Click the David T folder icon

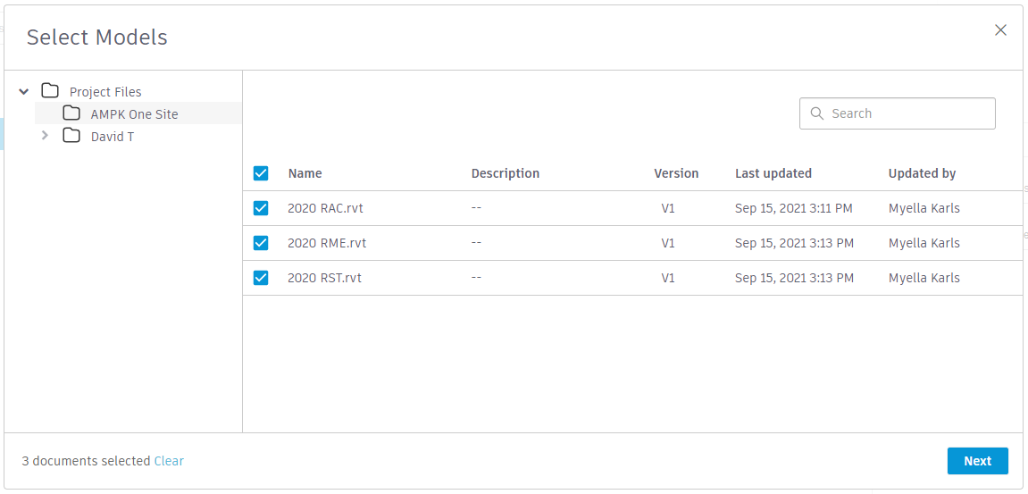[x=71, y=136]
